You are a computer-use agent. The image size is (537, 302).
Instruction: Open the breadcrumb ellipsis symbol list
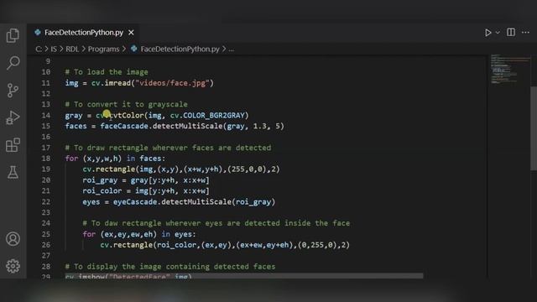point(232,49)
